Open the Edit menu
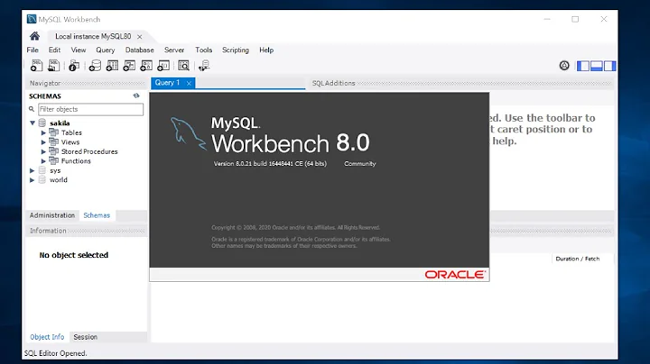This screenshot has height=364, width=650. [54, 50]
